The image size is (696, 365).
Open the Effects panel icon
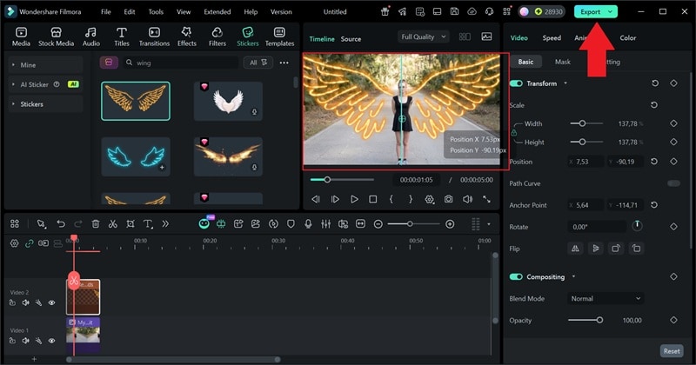pos(186,32)
